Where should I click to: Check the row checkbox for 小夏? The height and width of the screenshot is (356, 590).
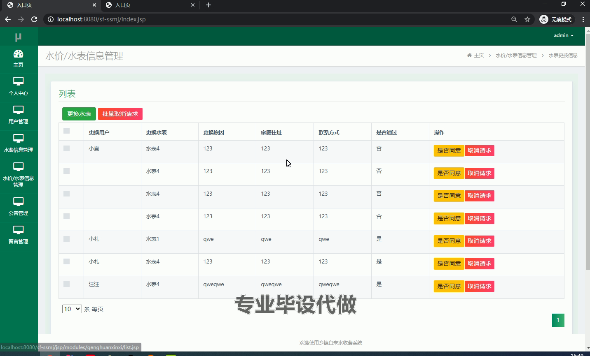point(66,148)
